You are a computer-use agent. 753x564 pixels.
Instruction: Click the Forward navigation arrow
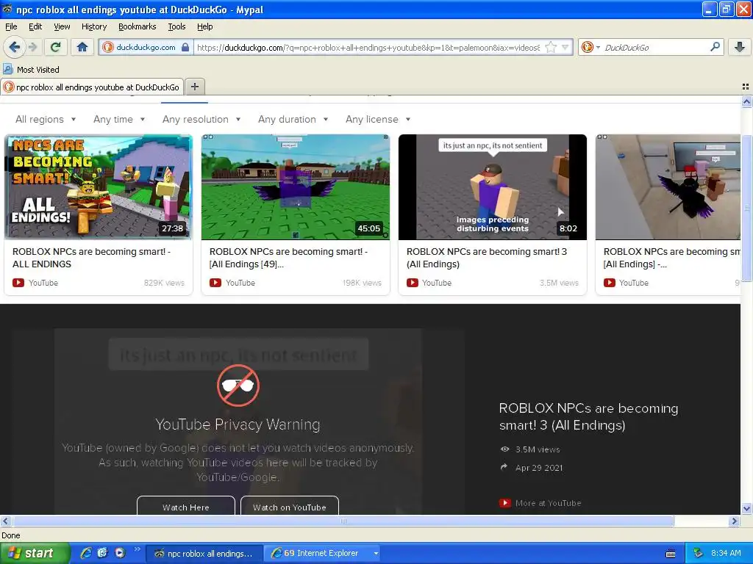tap(32, 47)
